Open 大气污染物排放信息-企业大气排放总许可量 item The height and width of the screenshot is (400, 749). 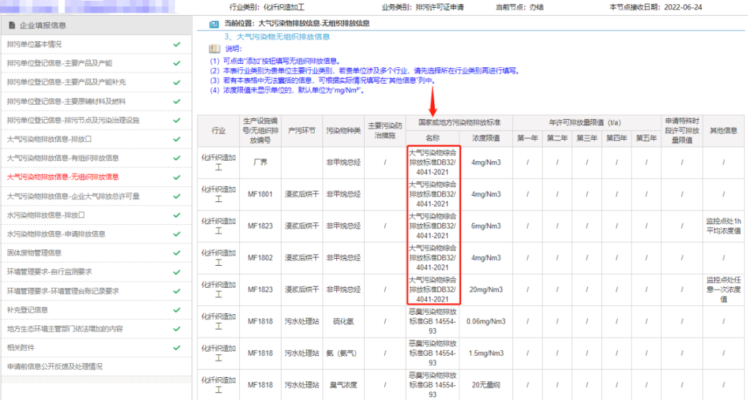click(x=73, y=196)
